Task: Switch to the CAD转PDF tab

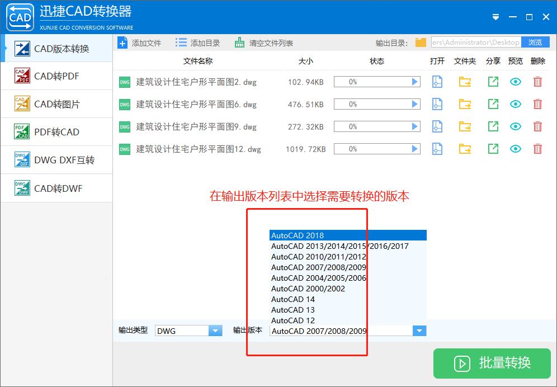Action: tap(56, 76)
